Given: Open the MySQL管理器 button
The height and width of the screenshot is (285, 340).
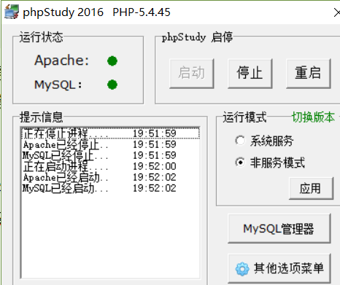Looking at the screenshot, I should (279, 228).
